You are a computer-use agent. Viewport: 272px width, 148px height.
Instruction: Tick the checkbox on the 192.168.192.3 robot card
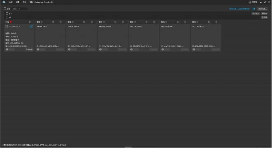[7, 26]
